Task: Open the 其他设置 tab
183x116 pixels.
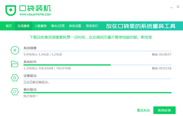Action: pyautogui.click(x=75, y=26)
